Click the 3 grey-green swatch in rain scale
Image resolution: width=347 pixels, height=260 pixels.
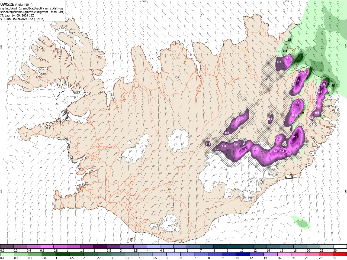118,254
